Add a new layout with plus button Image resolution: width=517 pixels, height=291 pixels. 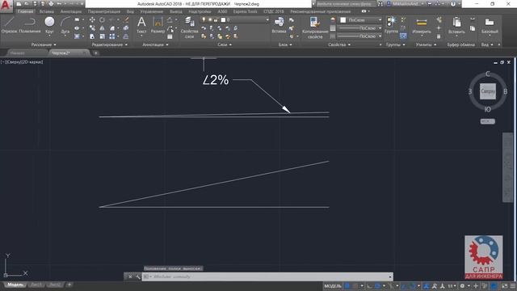coord(69,285)
